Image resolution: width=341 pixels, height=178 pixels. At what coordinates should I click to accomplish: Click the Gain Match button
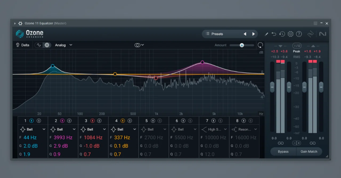pos(309,151)
